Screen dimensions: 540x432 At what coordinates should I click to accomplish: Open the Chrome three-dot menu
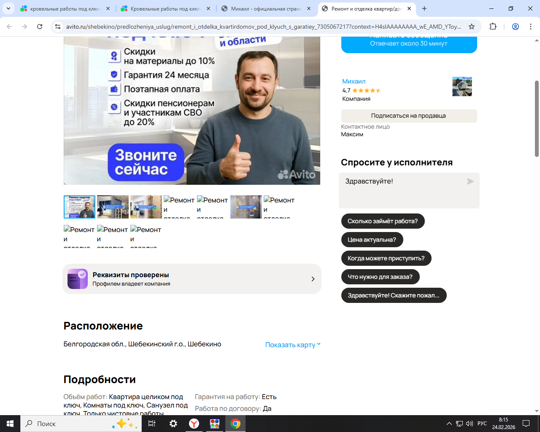531,27
